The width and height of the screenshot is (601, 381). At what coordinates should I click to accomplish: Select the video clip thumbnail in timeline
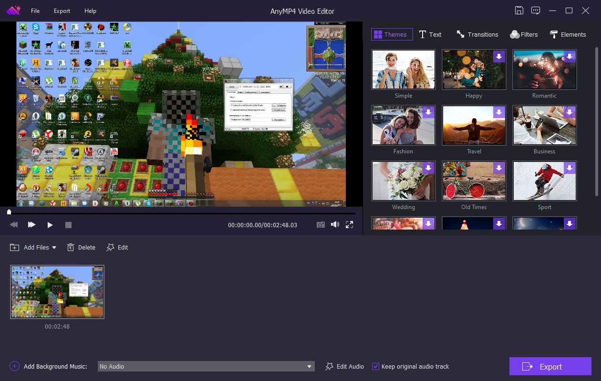pos(57,292)
